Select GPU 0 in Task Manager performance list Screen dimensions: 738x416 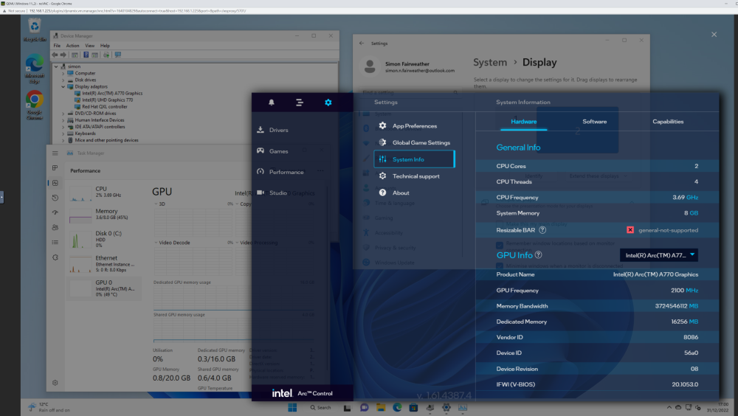pos(104,288)
